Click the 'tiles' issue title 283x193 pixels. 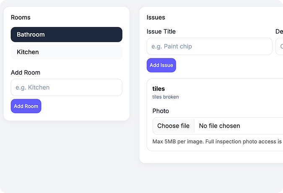158,89
